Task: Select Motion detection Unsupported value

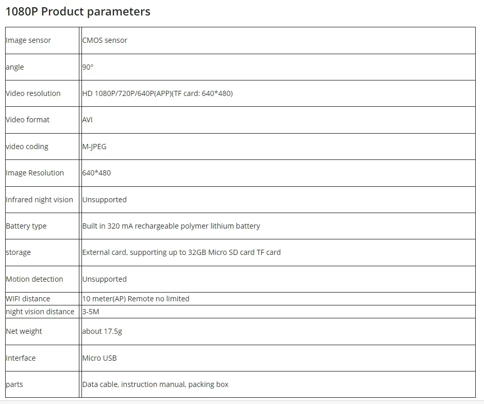Action: 104,279
